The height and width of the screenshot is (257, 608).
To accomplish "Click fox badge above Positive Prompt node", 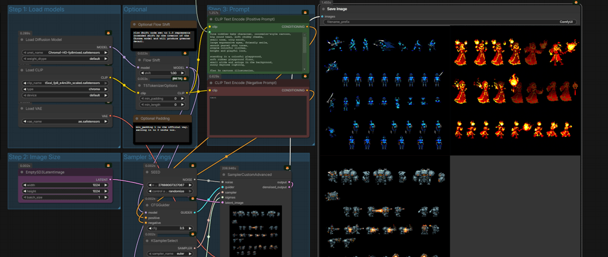I will [305, 13].
